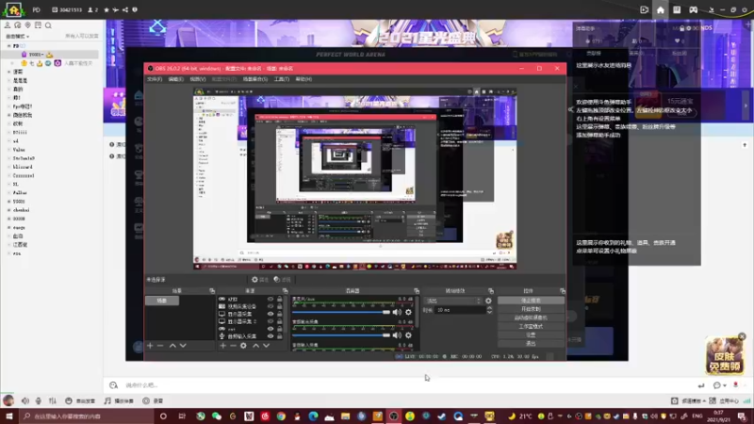Toggle visibility eye of display capture 2 source
Viewport: 754px width, 424px height.
point(270,321)
